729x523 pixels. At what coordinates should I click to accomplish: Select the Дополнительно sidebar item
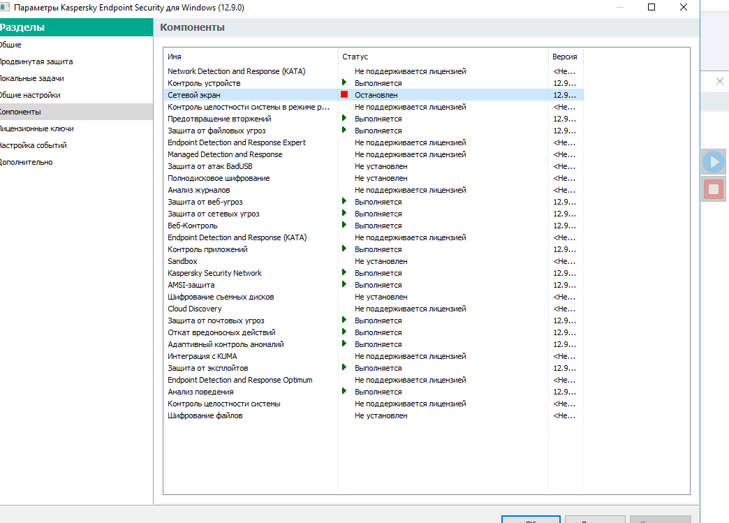click(x=27, y=162)
